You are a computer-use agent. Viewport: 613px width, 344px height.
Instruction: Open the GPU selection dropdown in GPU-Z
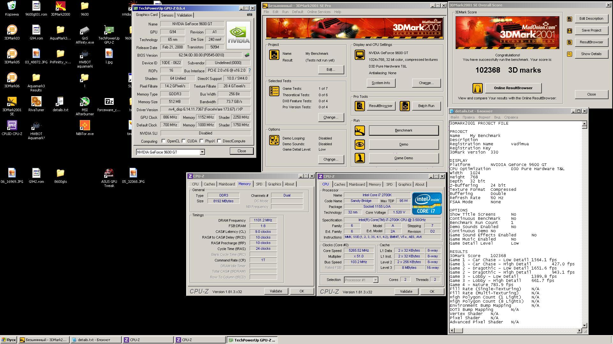pyautogui.click(x=202, y=152)
